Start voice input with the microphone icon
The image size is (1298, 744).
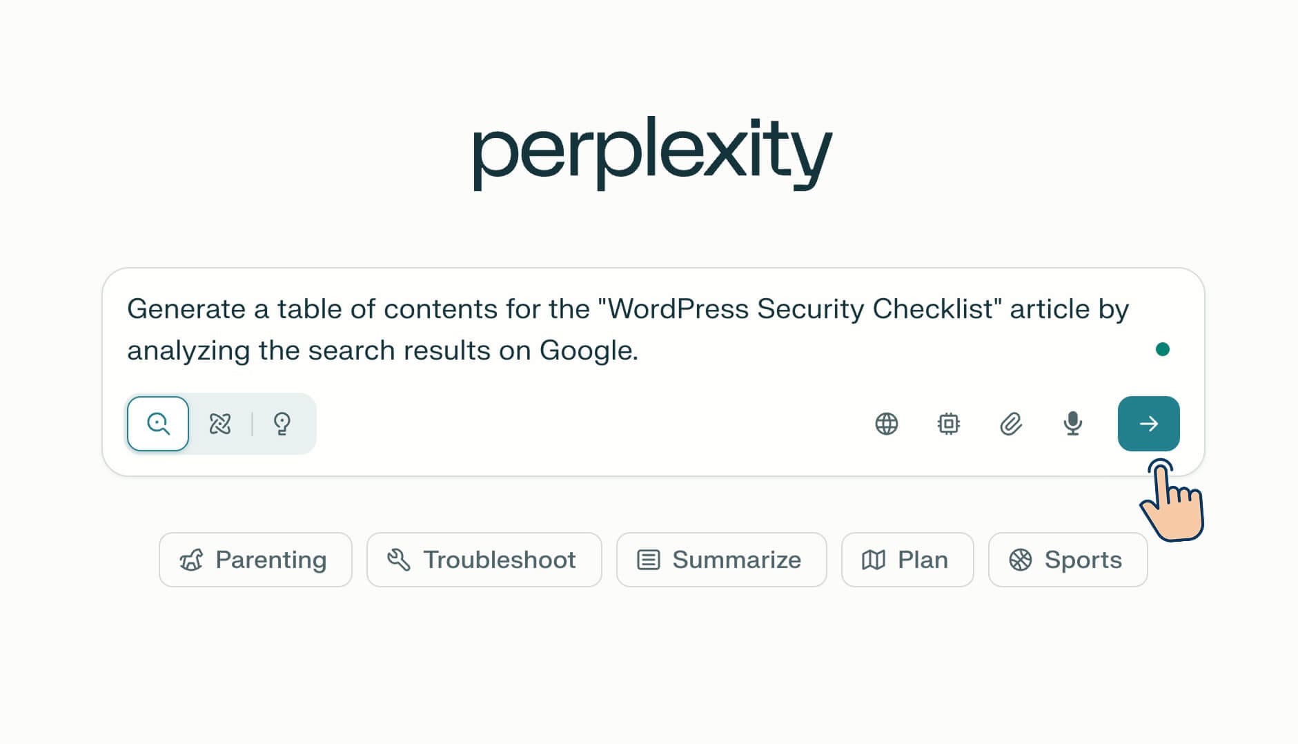[x=1072, y=424]
